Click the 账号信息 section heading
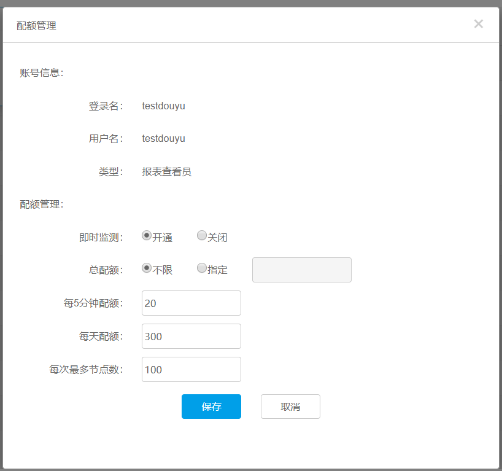502x471 pixels. (x=42, y=73)
